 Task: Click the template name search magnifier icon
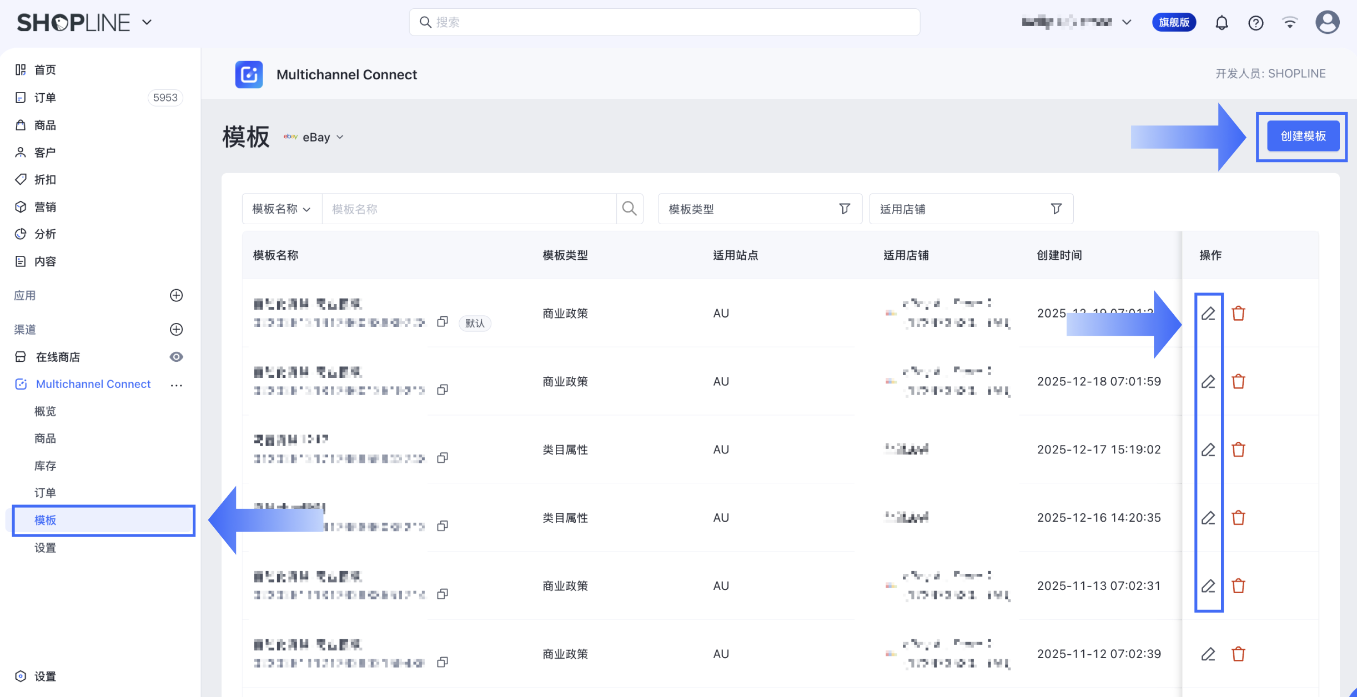click(629, 209)
